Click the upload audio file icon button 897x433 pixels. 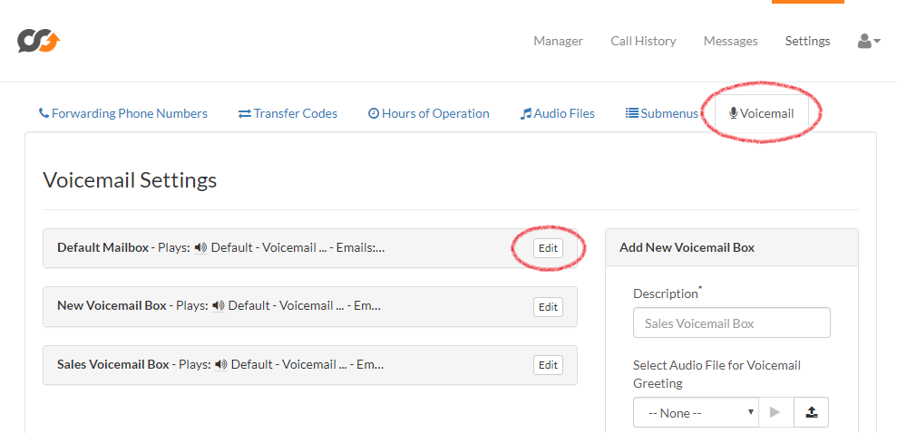click(x=811, y=412)
